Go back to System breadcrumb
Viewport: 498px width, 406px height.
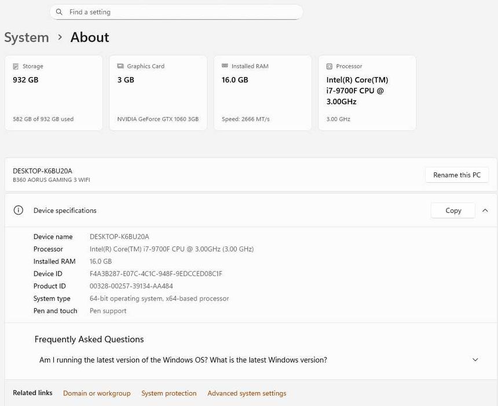[27, 38]
